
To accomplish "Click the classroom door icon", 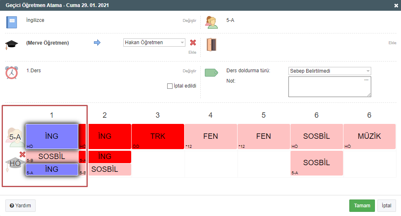I will pyautogui.click(x=211, y=44).
